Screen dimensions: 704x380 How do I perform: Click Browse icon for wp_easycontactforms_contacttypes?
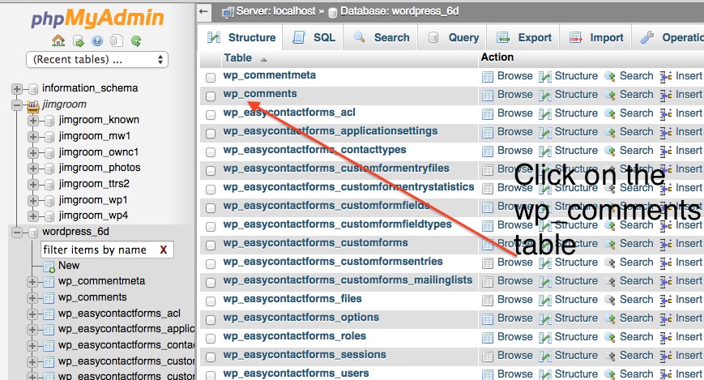[488, 152]
